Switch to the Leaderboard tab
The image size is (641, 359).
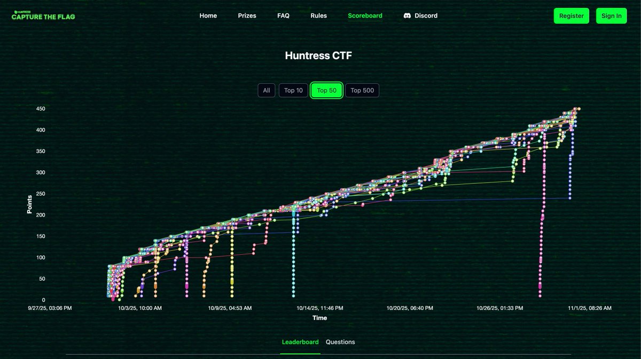pyautogui.click(x=300, y=342)
